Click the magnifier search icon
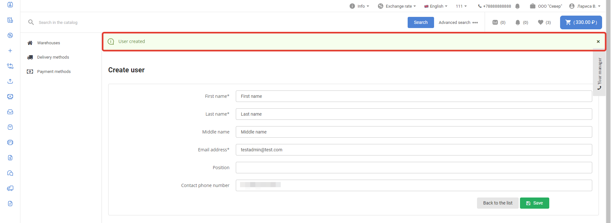The height and width of the screenshot is (223, 611). coord(31,22)
